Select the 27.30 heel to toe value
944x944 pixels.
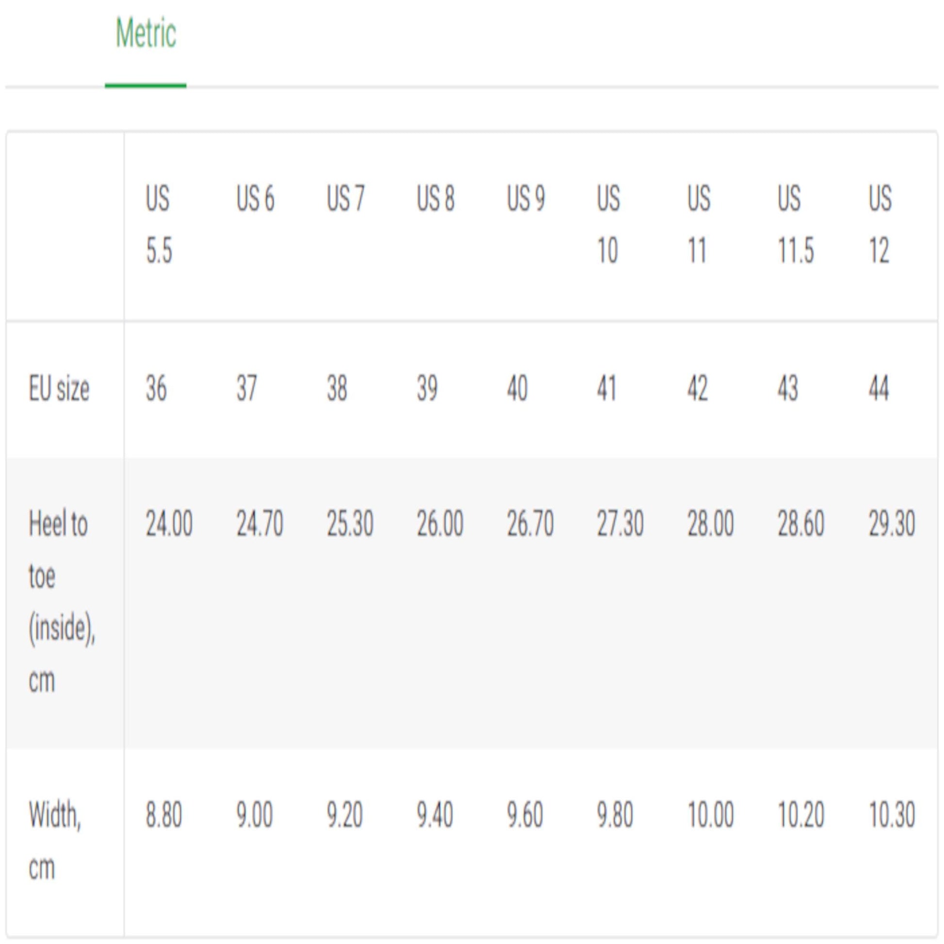point(620,524)
